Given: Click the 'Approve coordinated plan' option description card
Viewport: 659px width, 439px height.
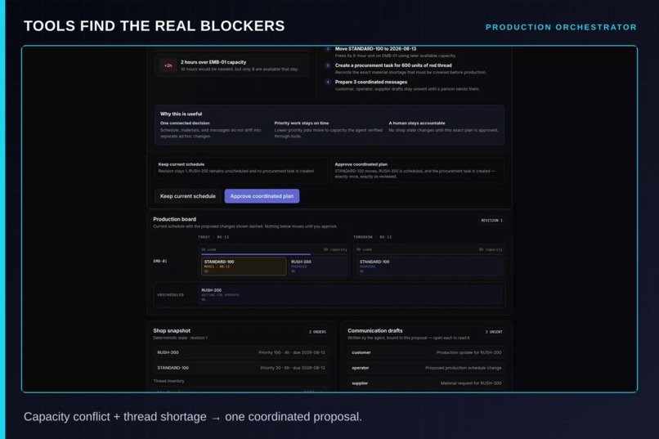Looking at the screenshot, I should (418, 170).
